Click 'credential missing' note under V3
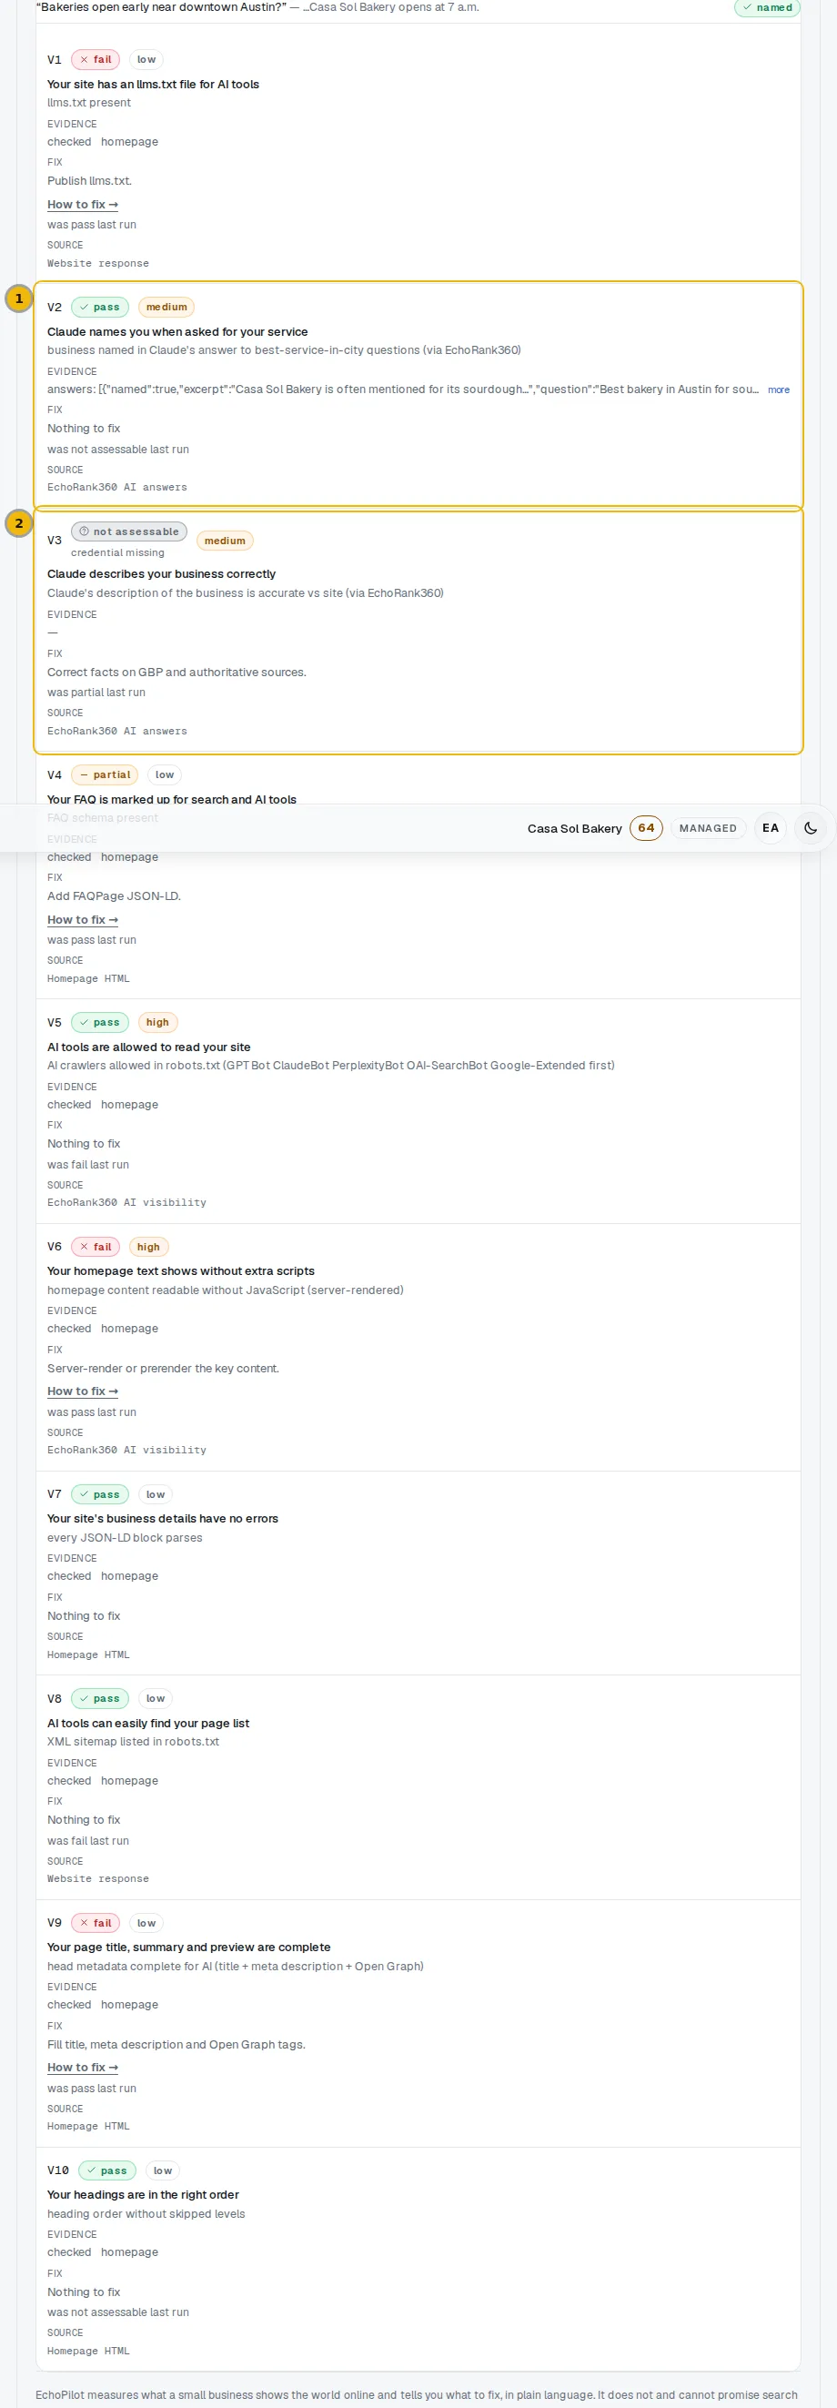The image size is (837, 2408). [x=117, y=552]
